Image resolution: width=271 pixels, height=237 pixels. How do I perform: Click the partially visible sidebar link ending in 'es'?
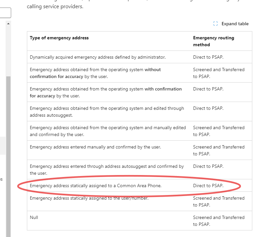pyautogui.click(x=2, y=179)
